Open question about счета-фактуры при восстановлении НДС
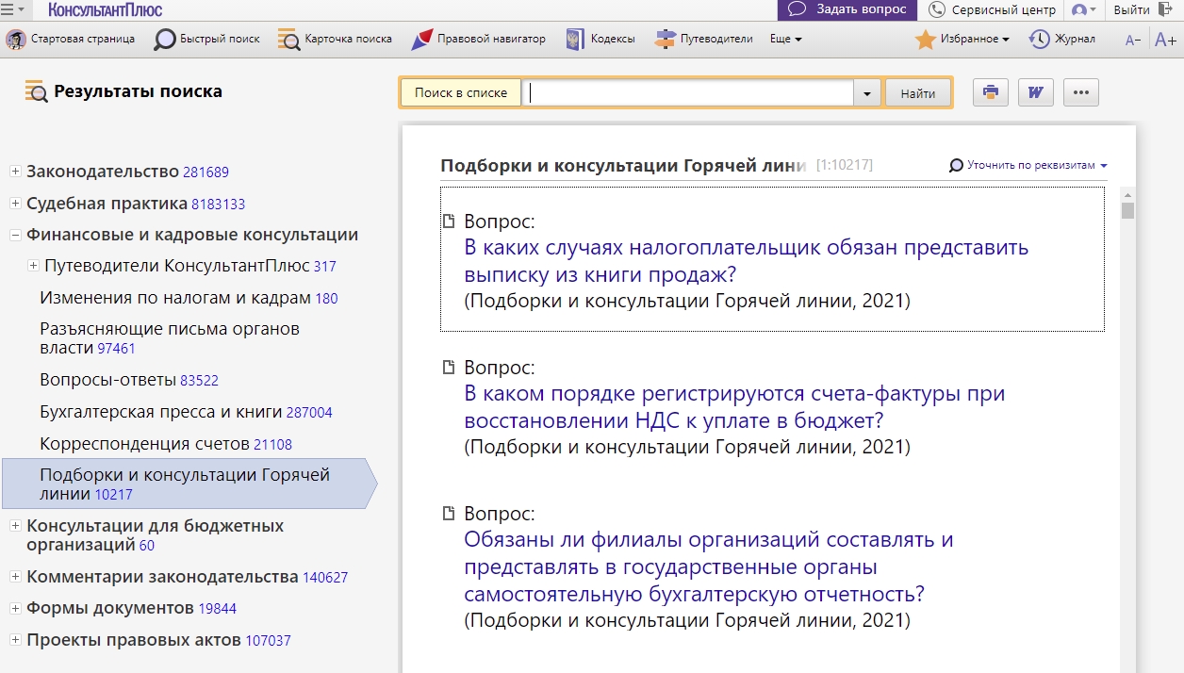This screenshot has width=1184, height=673. pos(734,406)
